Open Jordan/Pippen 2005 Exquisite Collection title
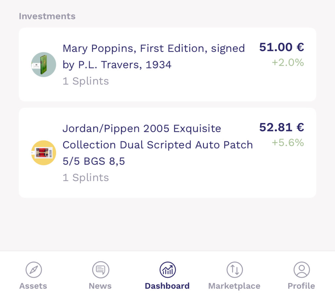 click(158, 145)
